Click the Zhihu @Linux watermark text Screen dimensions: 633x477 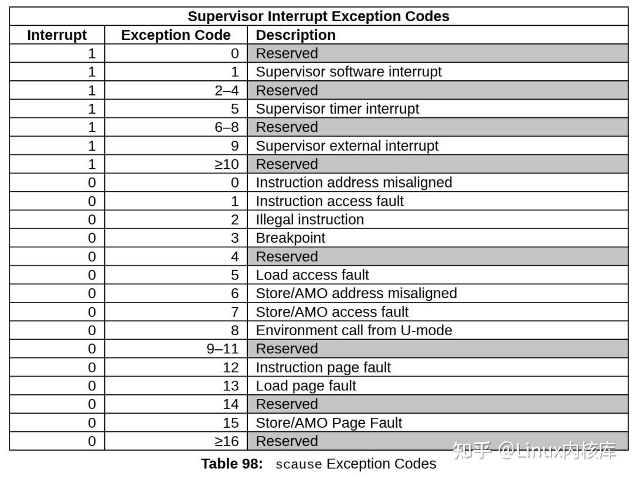point(535,451)
